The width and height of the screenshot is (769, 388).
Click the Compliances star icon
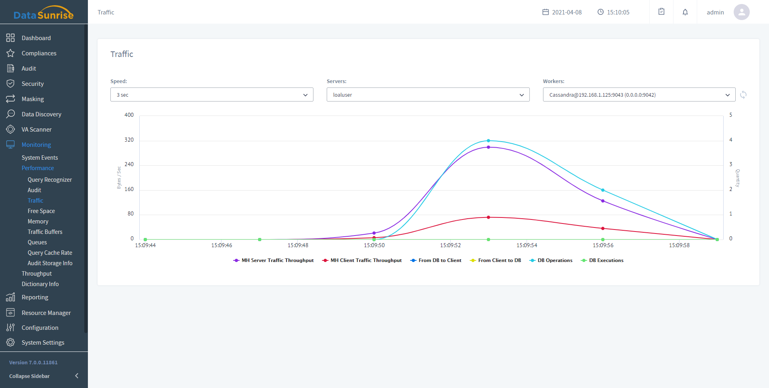click(x=10, y=53)
